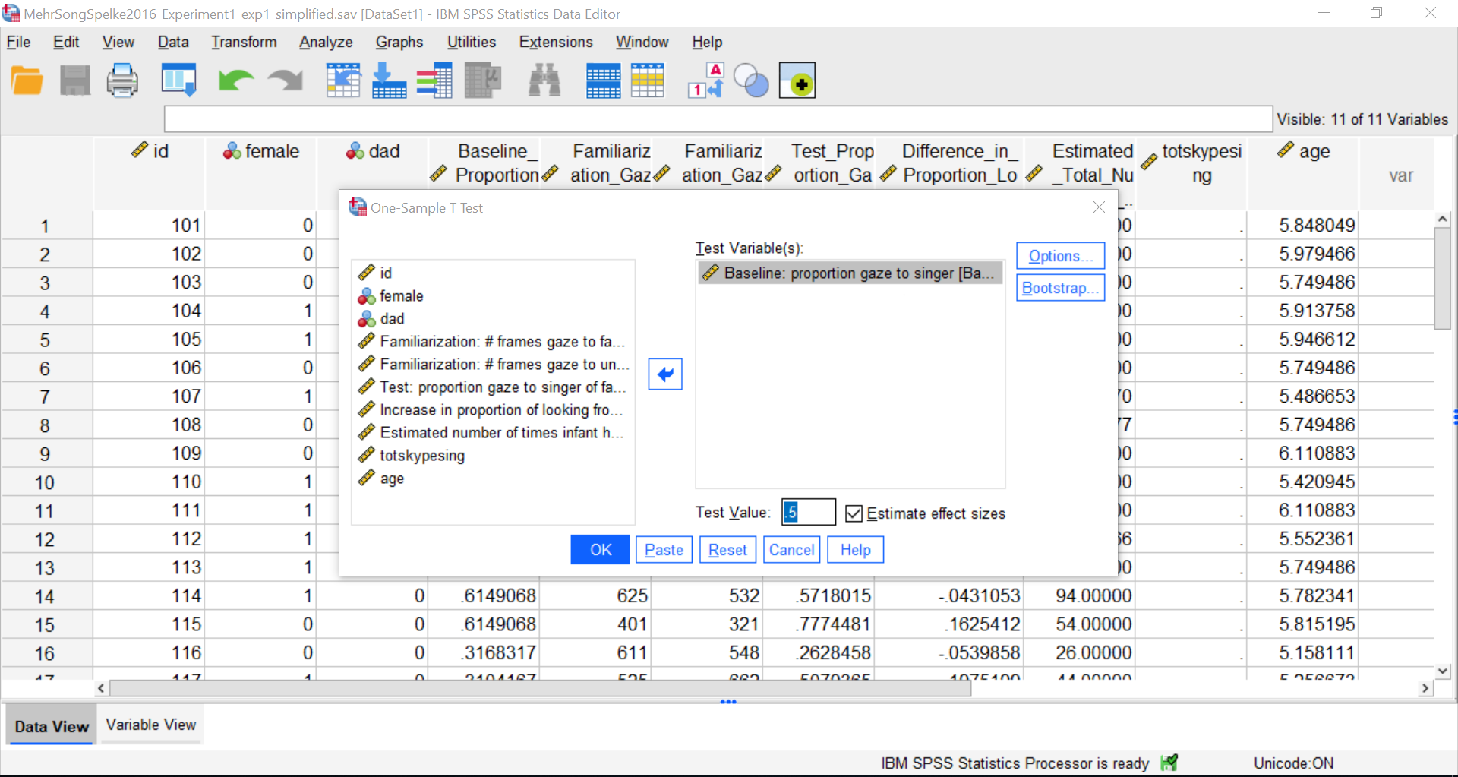Click OK in One-Sample T Test dialog

click(x=600, y=550)
